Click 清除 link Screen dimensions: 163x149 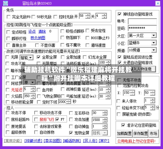[42, 32]
